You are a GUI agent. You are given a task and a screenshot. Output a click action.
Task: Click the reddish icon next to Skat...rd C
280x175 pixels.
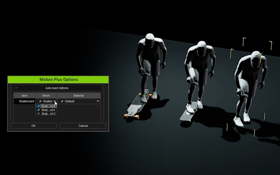click(x=38, y=114)
